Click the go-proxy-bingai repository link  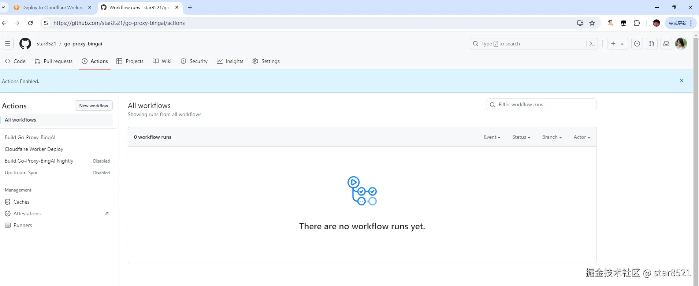coord(83,44)
